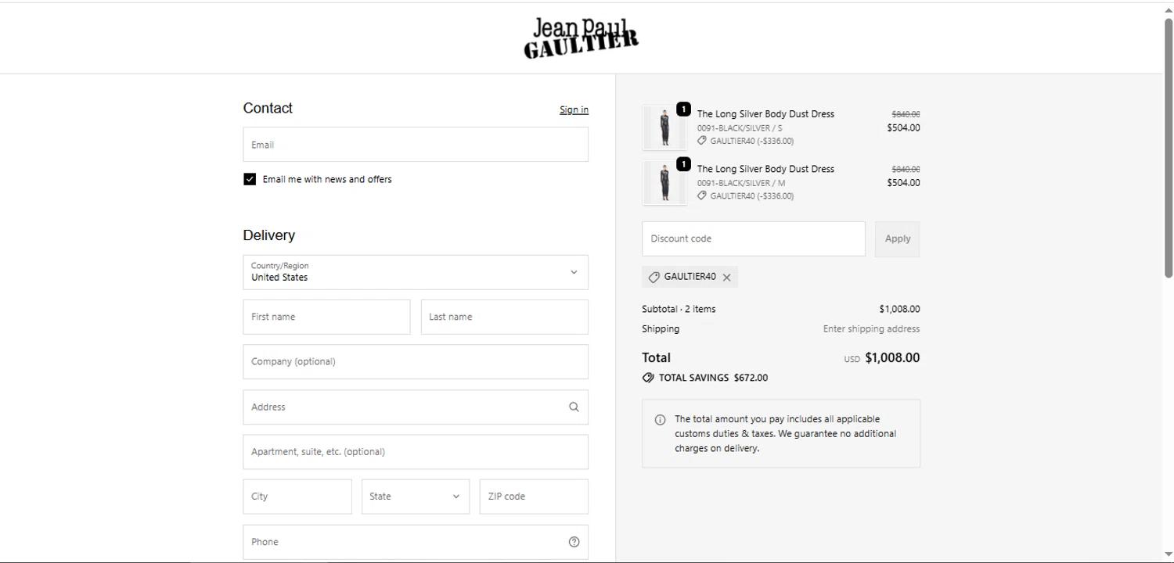Focus the Email input field
The width and height of the screenshot is (1174, 563).
416,145
